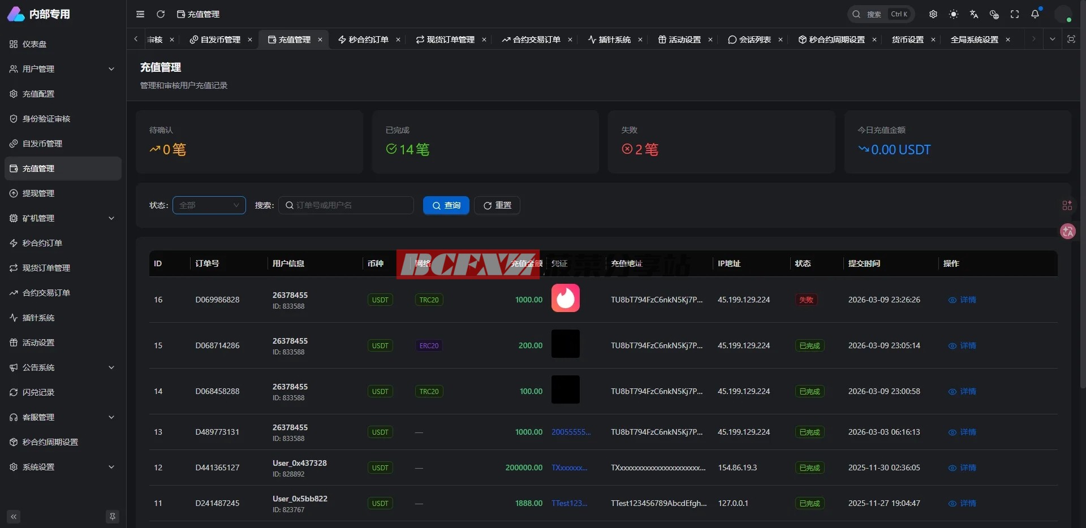
Task: Click the table column settings grid icon
Action: [1067, 205]
